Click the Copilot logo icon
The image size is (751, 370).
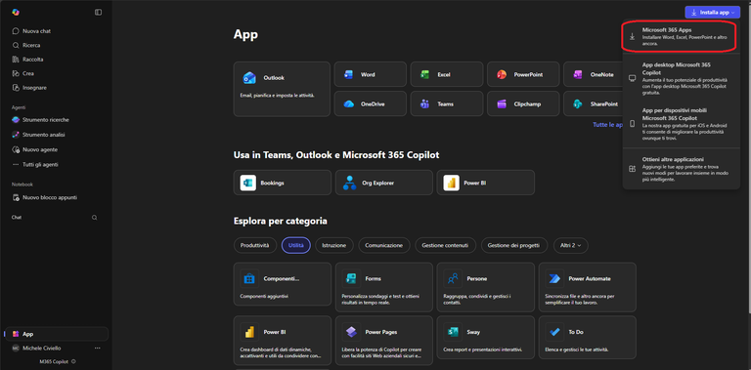[x=16, y=12]
